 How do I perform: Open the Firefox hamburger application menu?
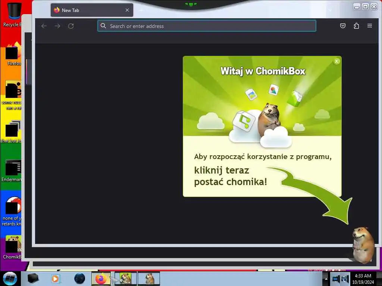click(x=370, y=26)
